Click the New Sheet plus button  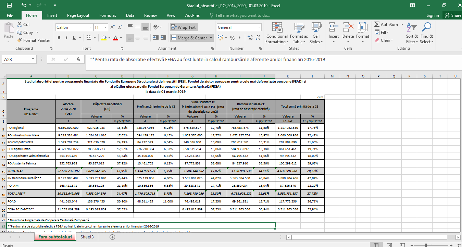point(112,237)
